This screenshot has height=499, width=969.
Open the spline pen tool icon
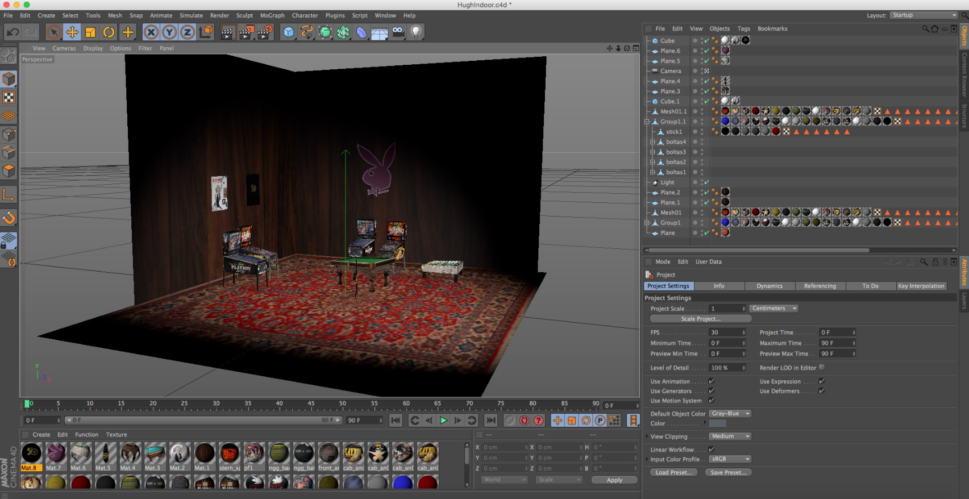point(307,32)
